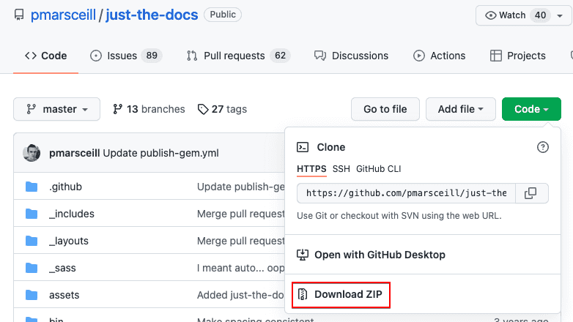Click the folder icon beside _layouts
The width and height of the screenshot is (573, 322).
[32, 241]
